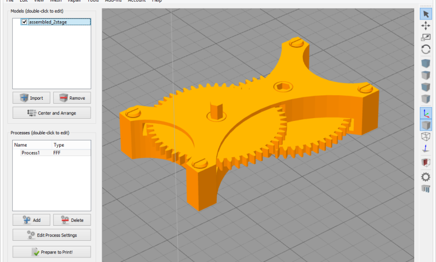Choose the scale model tool
Image resolution: width=436 pixels, height=262 pixels.
click(x=425, y=37)
